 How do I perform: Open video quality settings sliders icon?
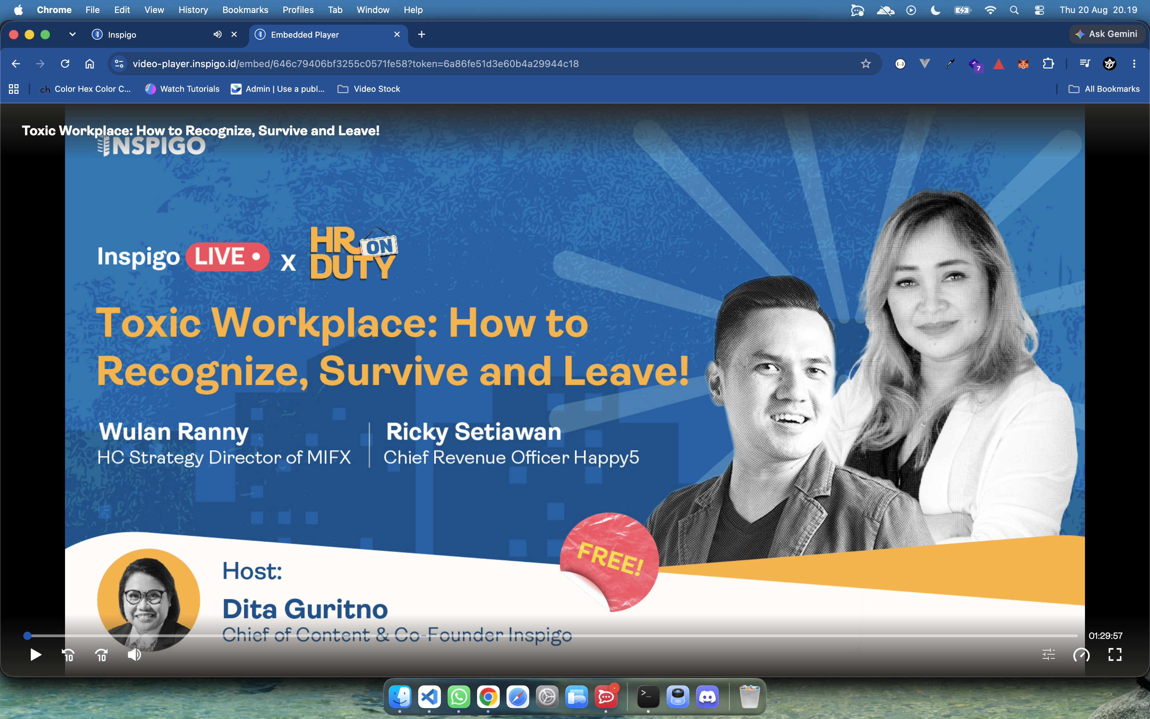(x=1049, y=655)
